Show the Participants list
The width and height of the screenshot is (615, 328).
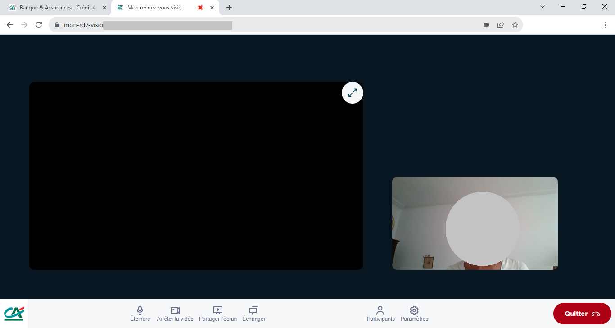(x=380, y=314)
